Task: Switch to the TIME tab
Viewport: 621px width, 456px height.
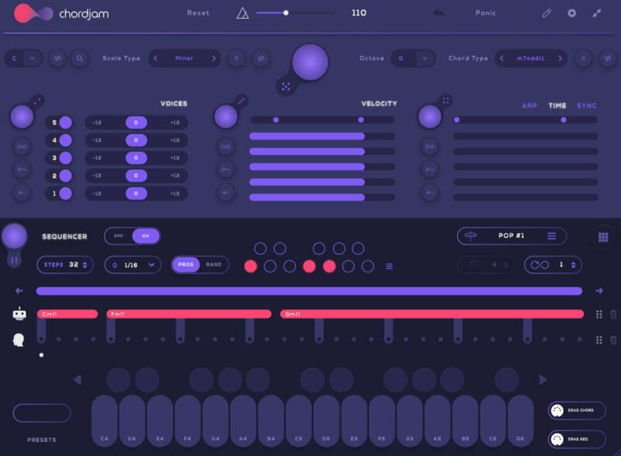Action: pos(557,106)
